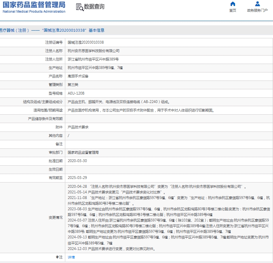Click the 2024-03-07 change record line
This screenshot has height=263, width=273.
[x=168, y=226]
